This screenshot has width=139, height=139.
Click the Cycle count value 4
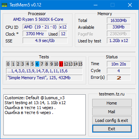point(119,71)
